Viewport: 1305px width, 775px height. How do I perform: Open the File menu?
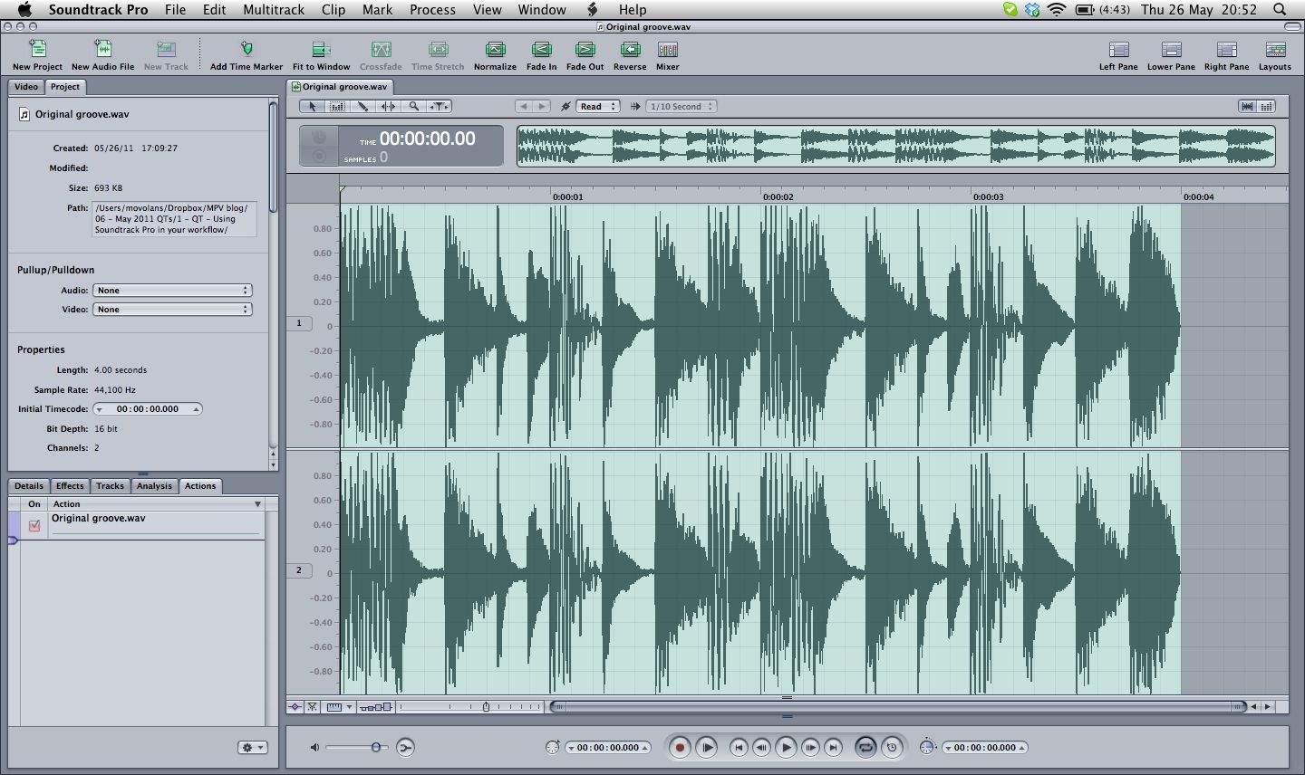click(x=175, y=9)
